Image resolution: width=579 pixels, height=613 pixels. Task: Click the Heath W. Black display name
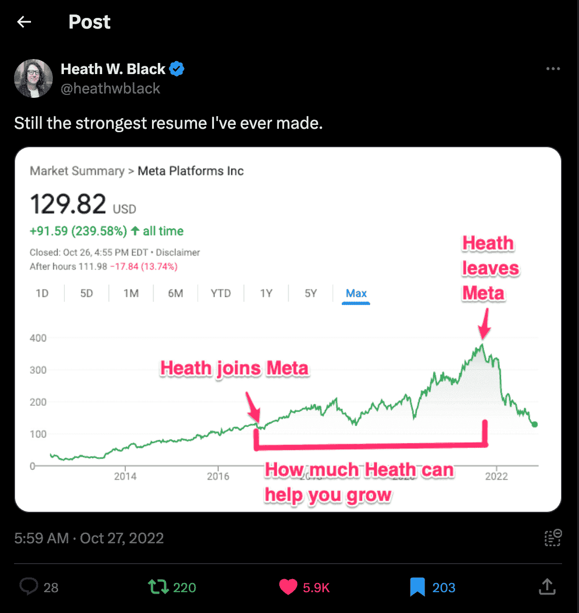(113, 69)
